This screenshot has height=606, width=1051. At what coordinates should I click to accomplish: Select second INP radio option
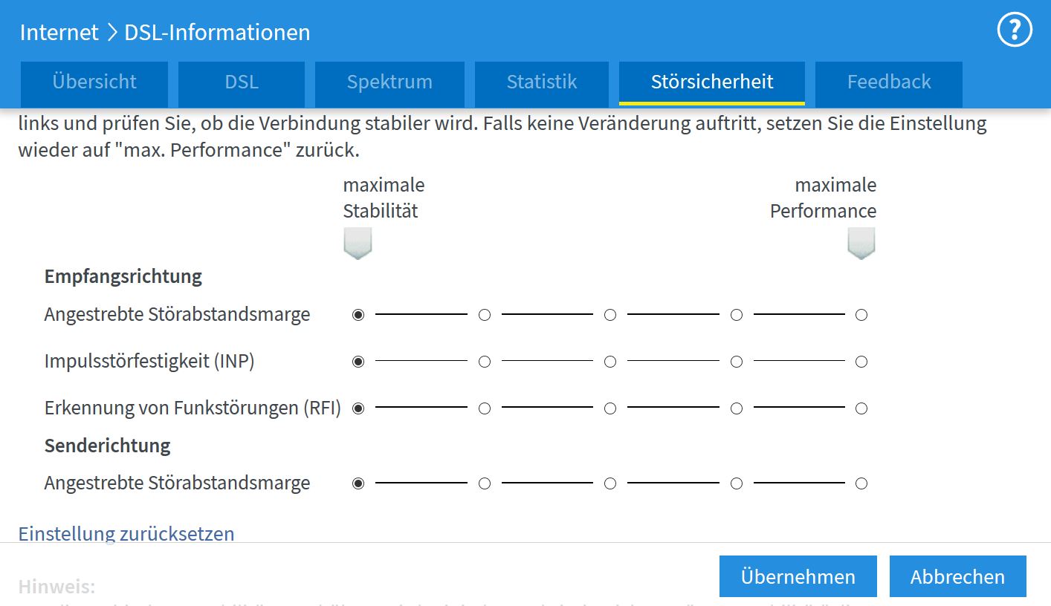coord(485,362)
